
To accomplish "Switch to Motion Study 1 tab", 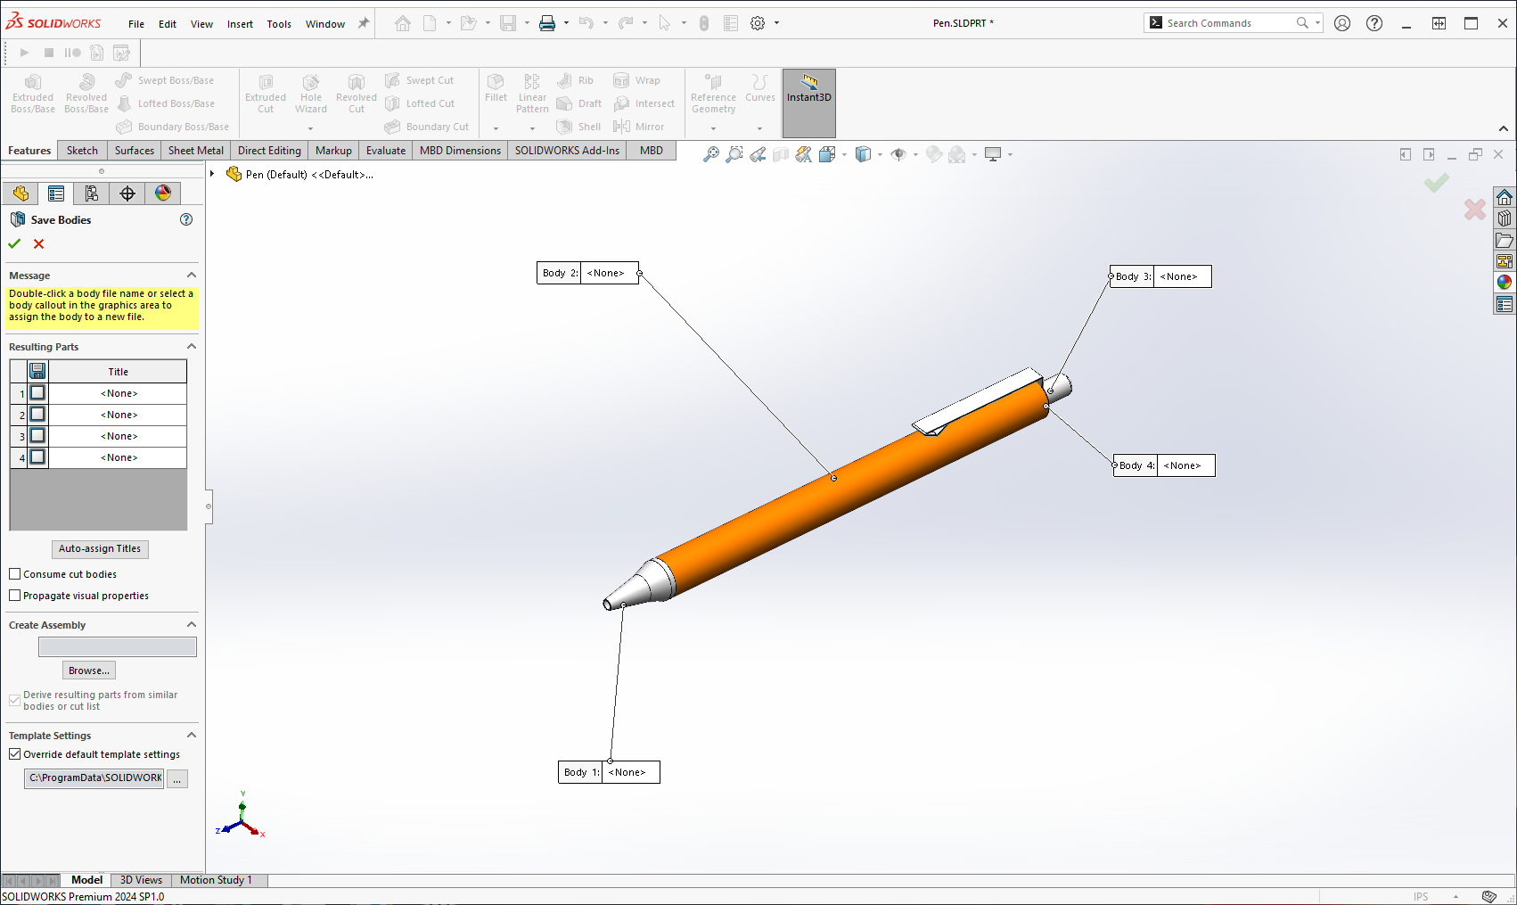I will (216, 880).
